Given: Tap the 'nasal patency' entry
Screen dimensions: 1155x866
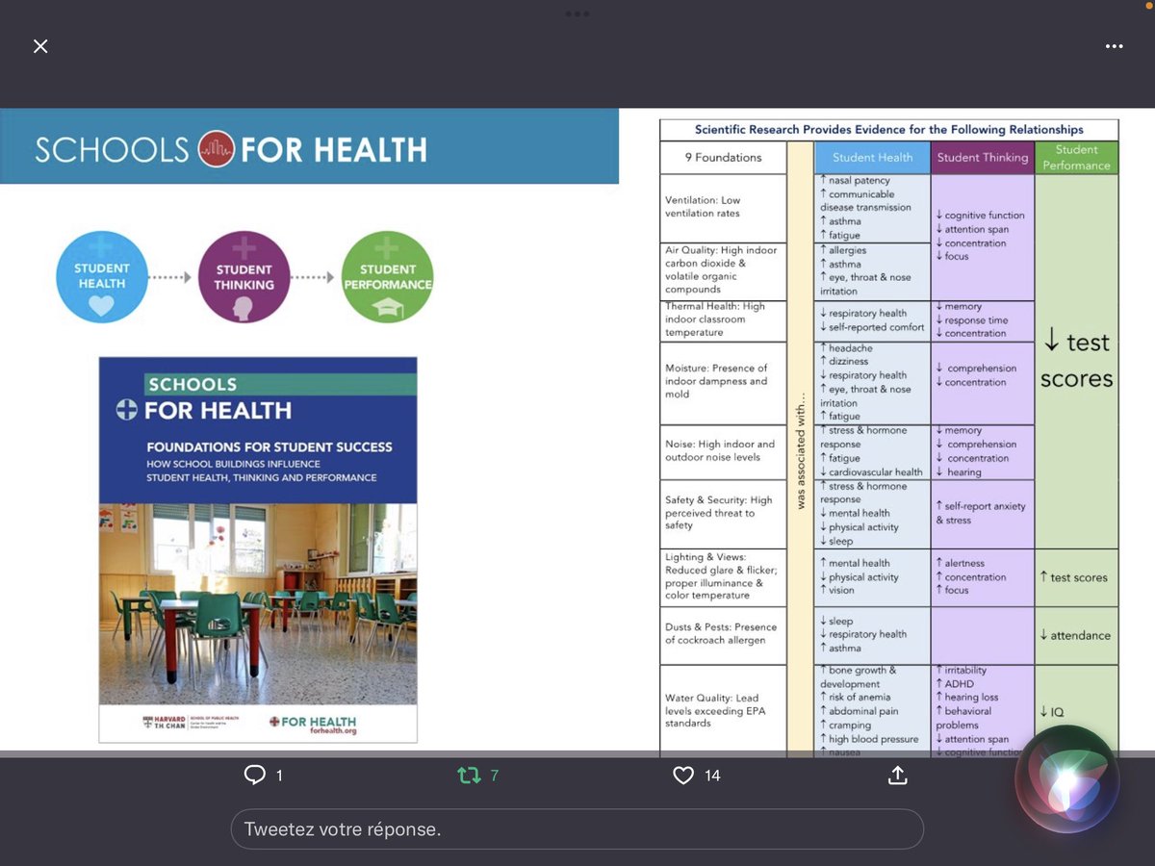Looking at the screenshot, I should (x=856, y=181).
